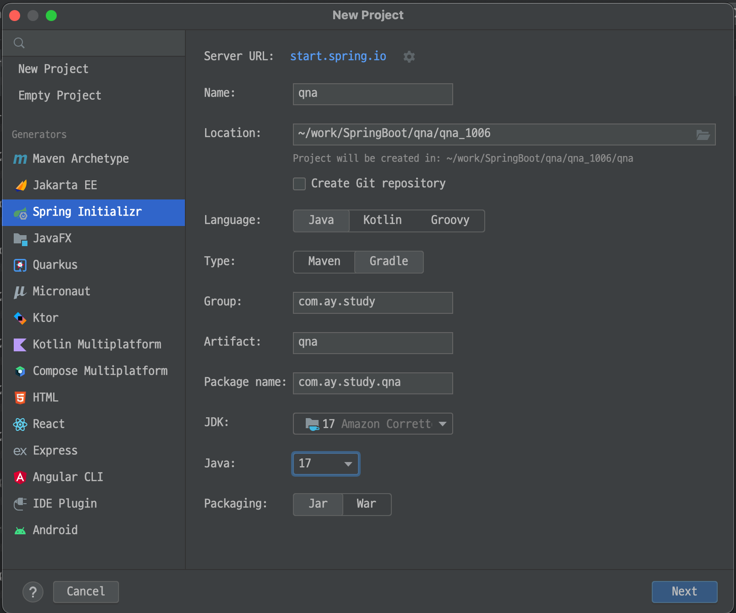Select Ktor generator
This screenshot has width=736, height=613.
pyautogui.click(x=94, y=318)
